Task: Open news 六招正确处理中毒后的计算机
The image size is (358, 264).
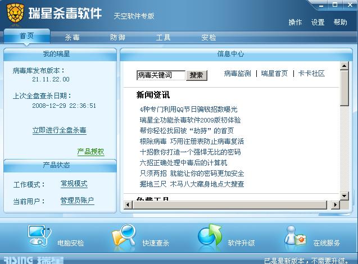Action: pyautogui.click(x=183, y=163)
